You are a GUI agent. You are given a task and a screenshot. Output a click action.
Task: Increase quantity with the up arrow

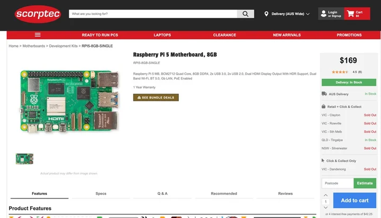point(325,195)
